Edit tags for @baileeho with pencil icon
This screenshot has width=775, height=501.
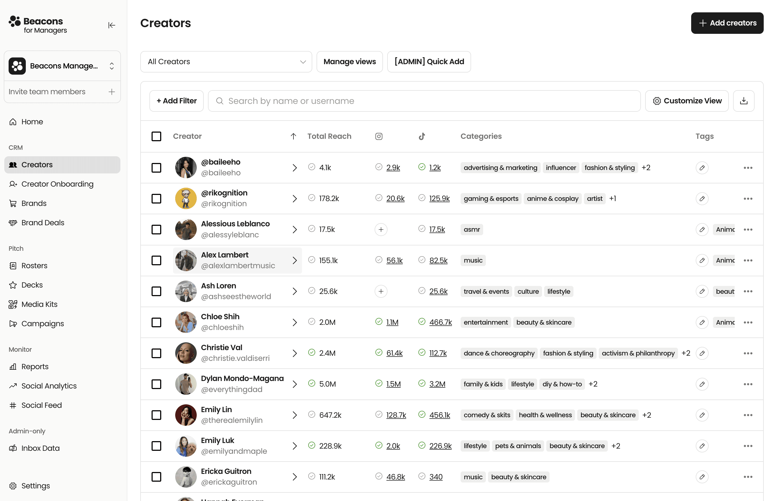702,168
